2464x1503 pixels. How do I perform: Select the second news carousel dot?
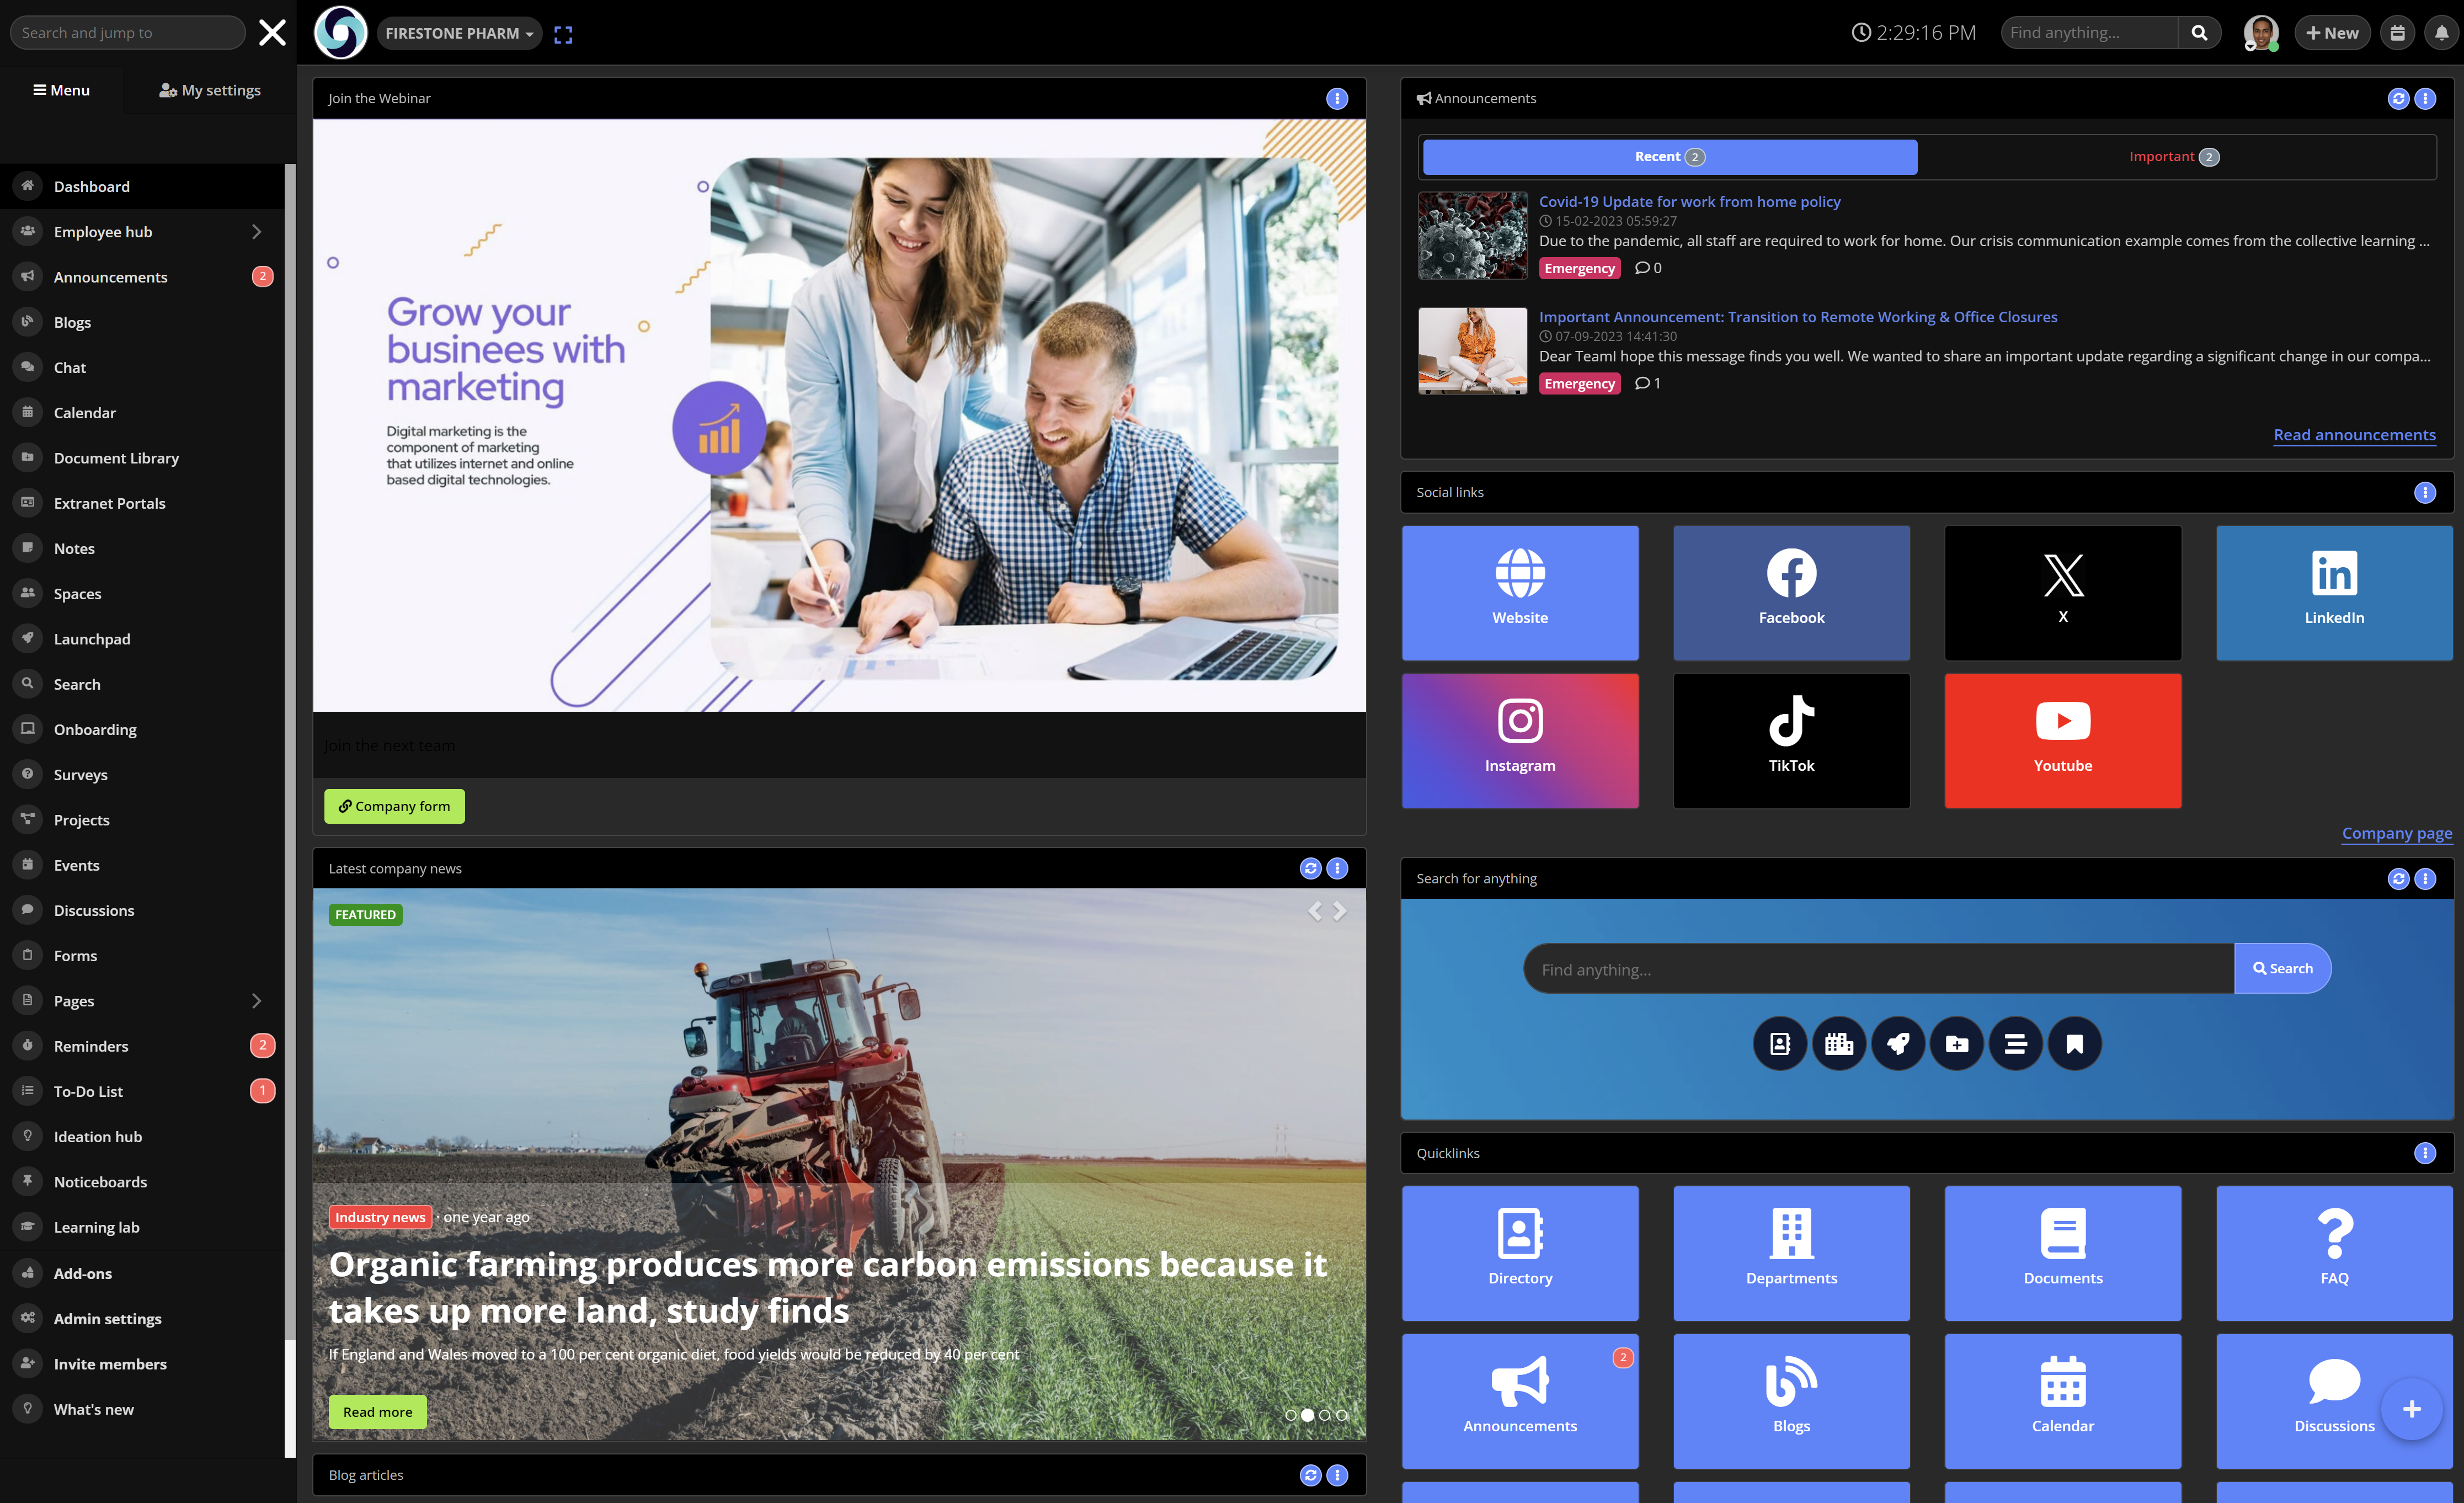1307,1415
